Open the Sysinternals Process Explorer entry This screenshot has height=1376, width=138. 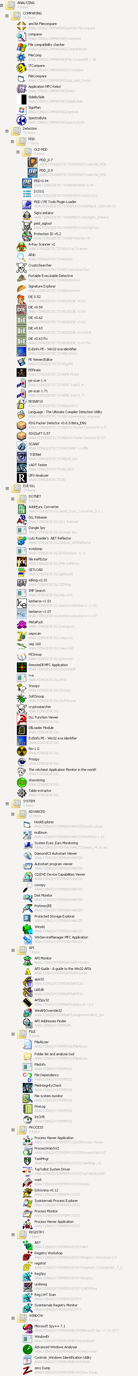click(56, 1200)
